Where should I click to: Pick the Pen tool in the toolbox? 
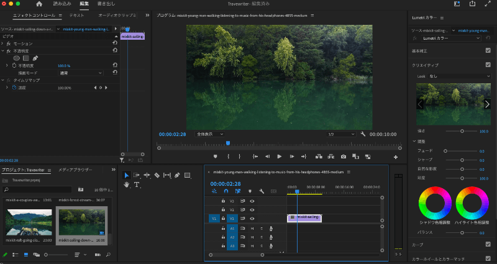click(177, 175)
